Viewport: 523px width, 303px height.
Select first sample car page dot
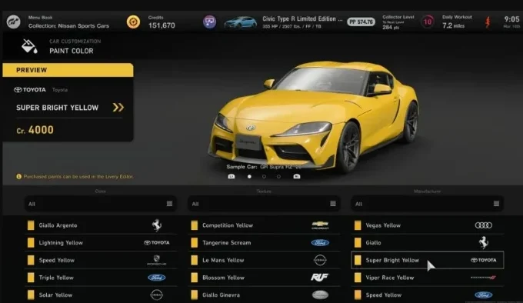249,176
